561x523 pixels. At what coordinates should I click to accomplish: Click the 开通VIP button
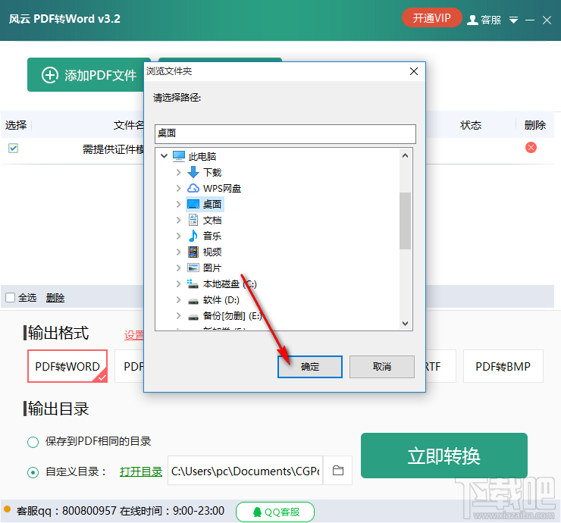point(432,18)
